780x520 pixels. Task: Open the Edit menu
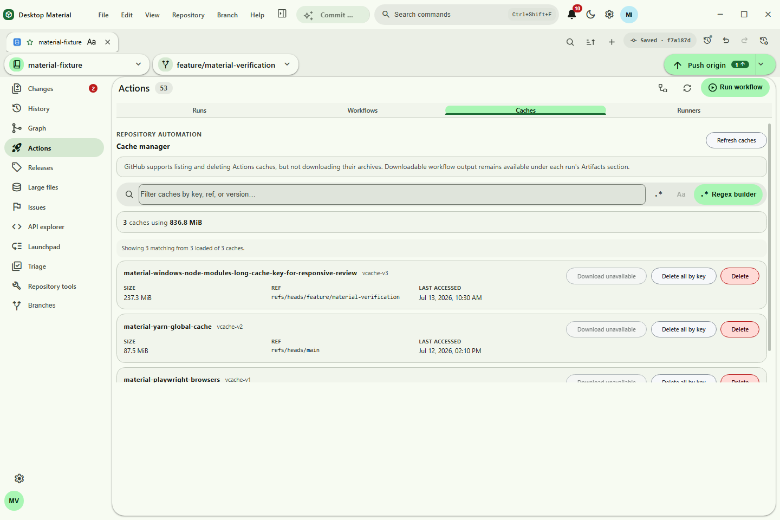point(127,15)
